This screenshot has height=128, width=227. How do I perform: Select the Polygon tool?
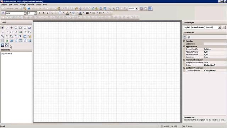click(11, 32)
